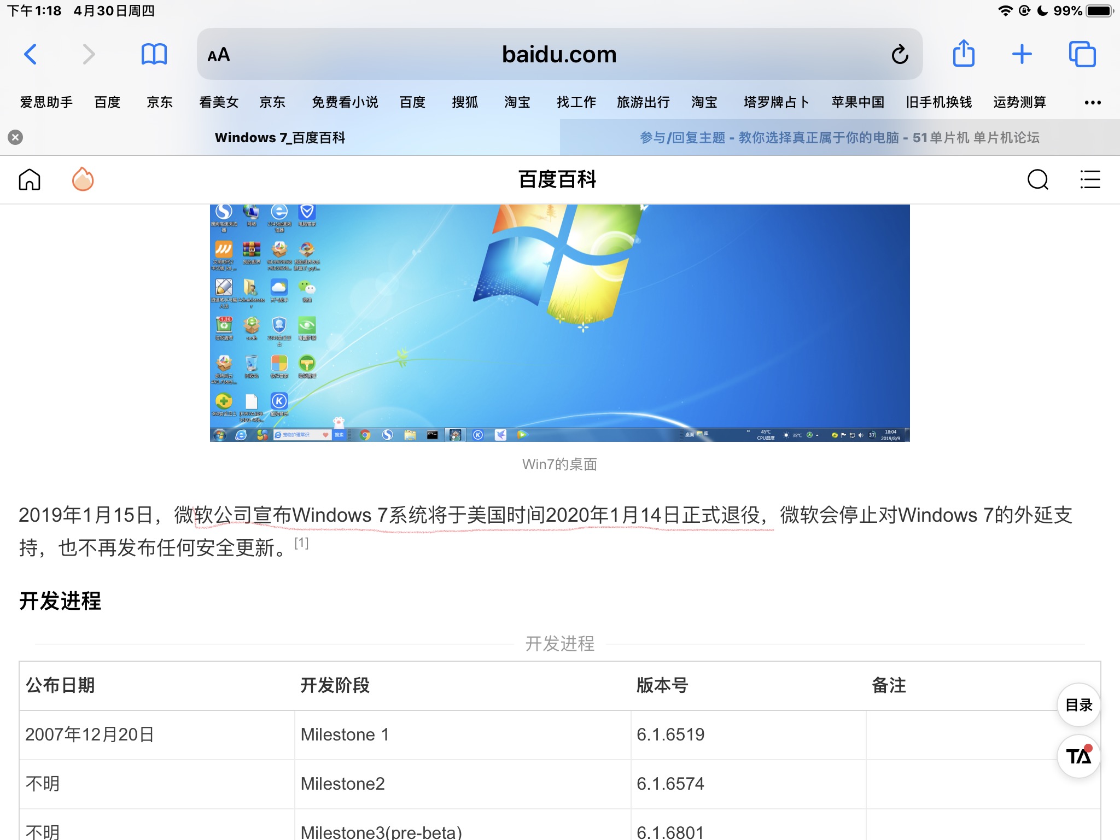Select the Windows 7_百度百科 tab

280,137
